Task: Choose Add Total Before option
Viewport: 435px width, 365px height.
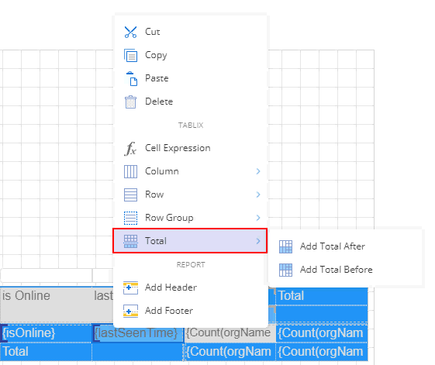Action: 337,270
